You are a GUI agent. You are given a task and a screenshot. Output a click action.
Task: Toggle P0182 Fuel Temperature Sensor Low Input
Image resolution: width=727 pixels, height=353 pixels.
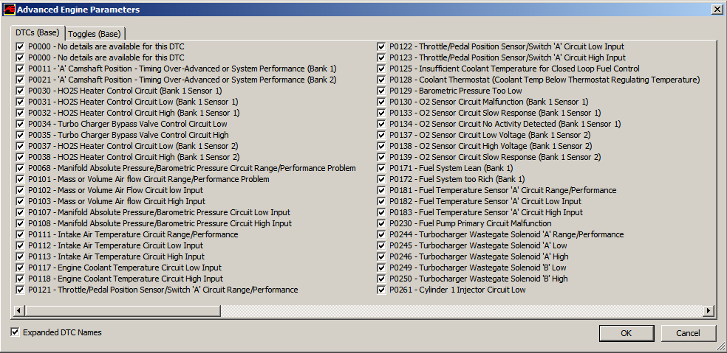tap(381, 201)
